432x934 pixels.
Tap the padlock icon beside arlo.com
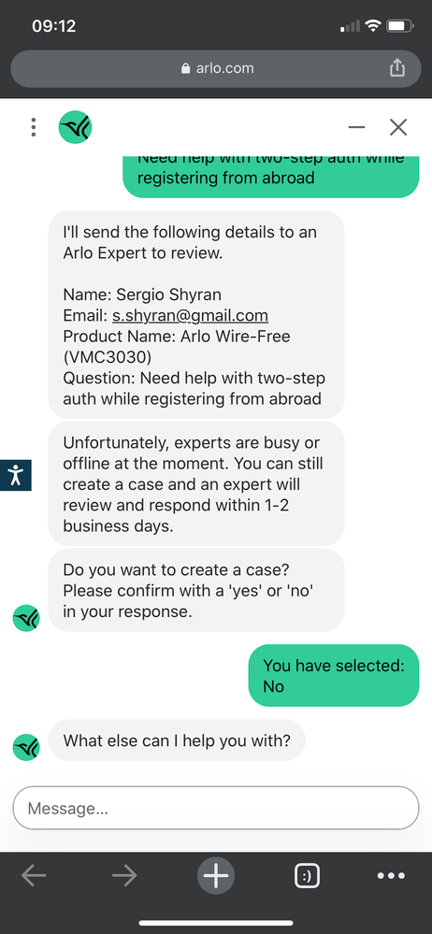pos(185,68)
